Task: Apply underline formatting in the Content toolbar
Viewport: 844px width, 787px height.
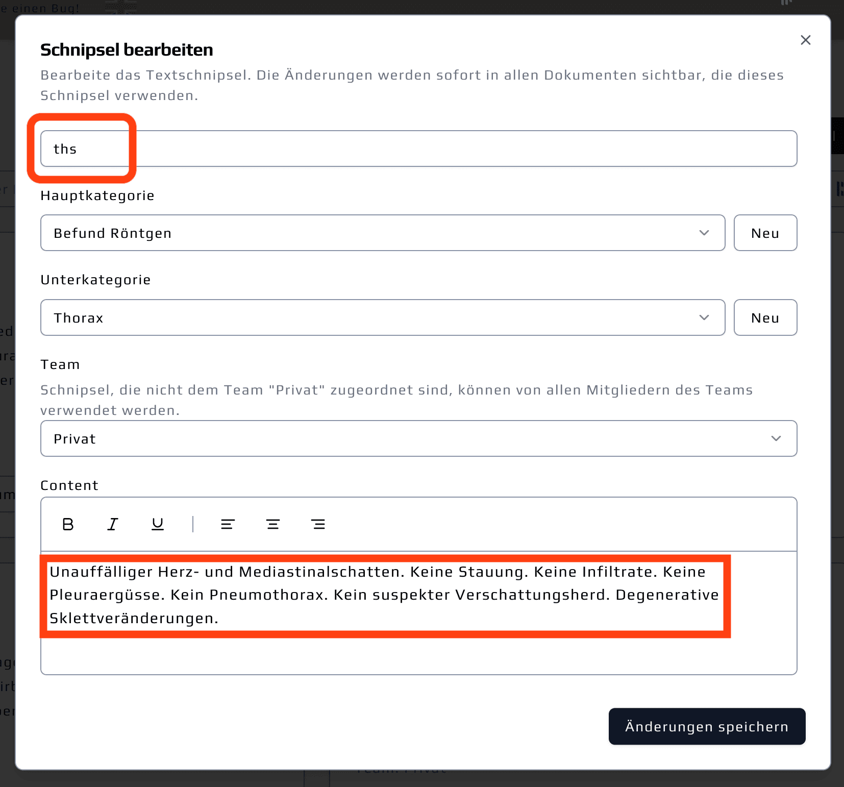Action: click(157, 524)
